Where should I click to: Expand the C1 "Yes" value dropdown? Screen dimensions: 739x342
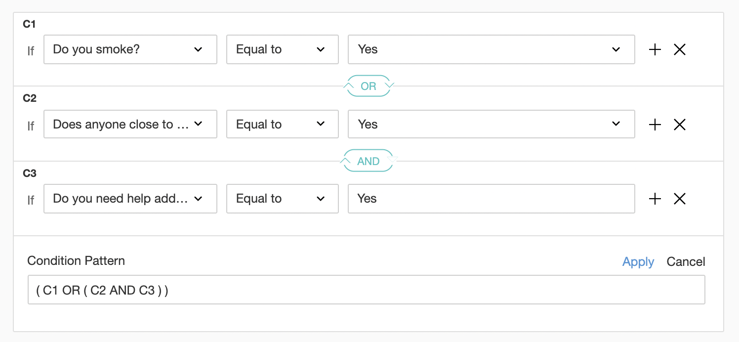(x=491, y=49)
